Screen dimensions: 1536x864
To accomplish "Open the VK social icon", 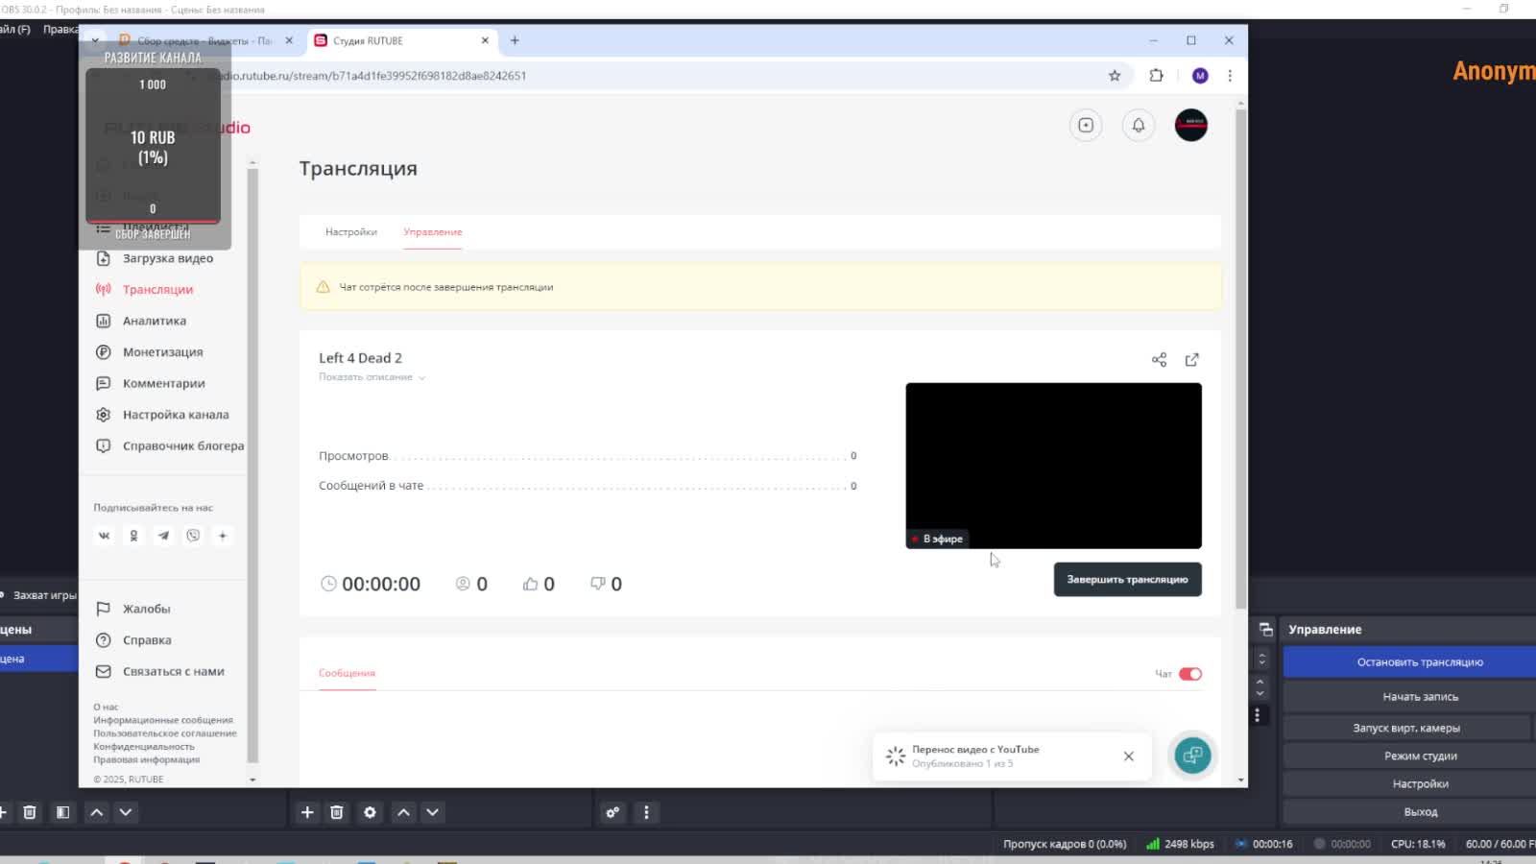I will click(x=104, y=536).
